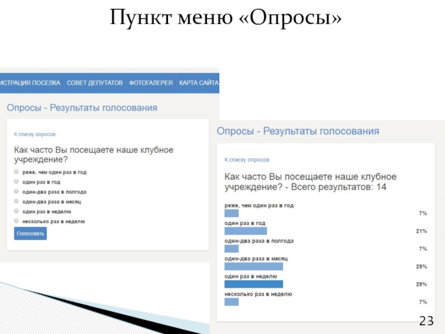
Task: Click slide title 'Пункт меню «Опросы»'
Action: [x=225, y=18]
